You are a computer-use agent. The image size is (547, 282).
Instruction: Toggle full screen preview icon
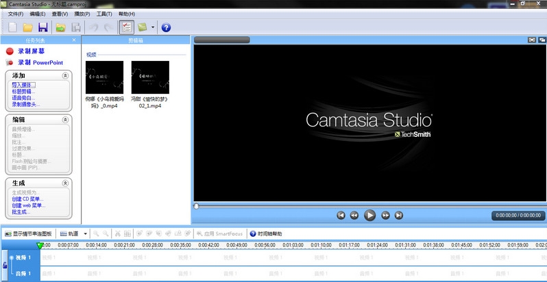click(532, 40)
